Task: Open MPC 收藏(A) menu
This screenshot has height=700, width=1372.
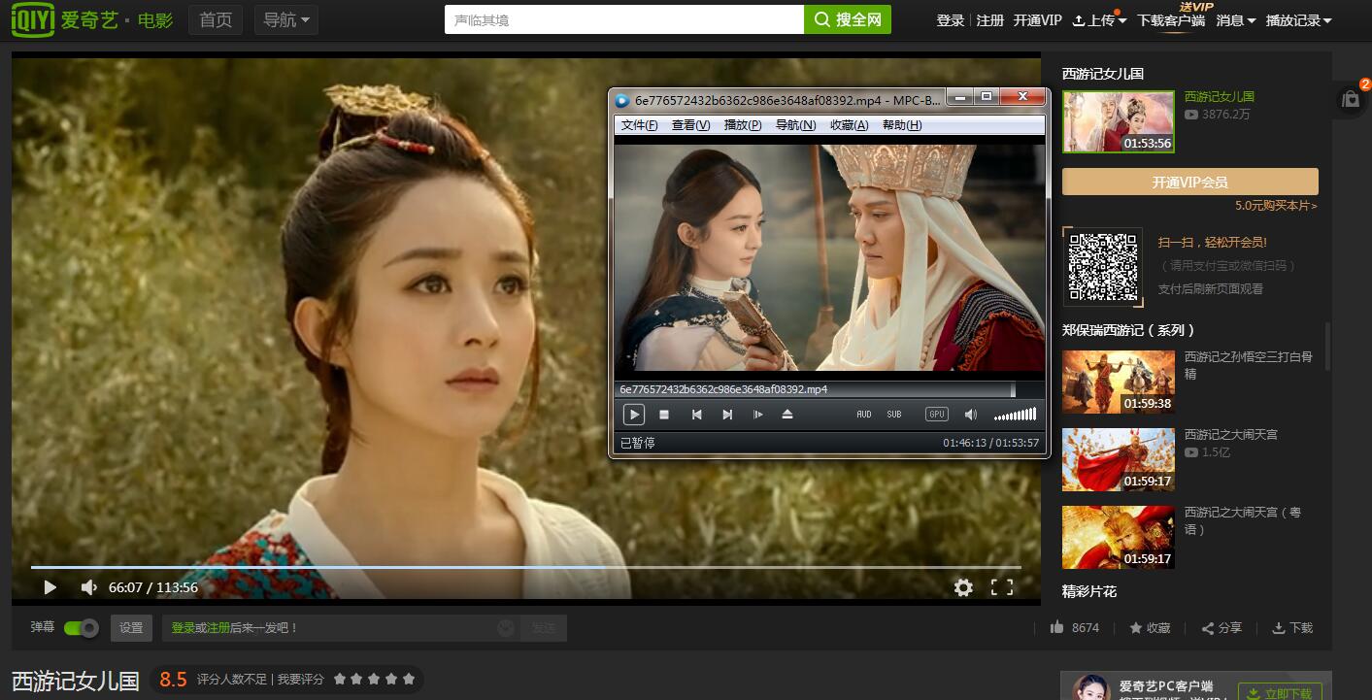Action: [x=849, y=125]
